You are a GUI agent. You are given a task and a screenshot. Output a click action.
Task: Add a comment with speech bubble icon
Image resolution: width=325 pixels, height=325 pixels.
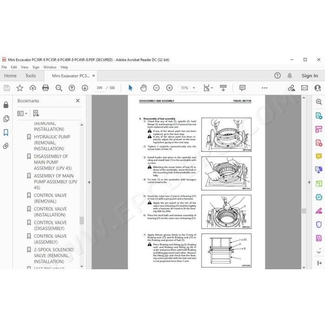tap(242, 88)
